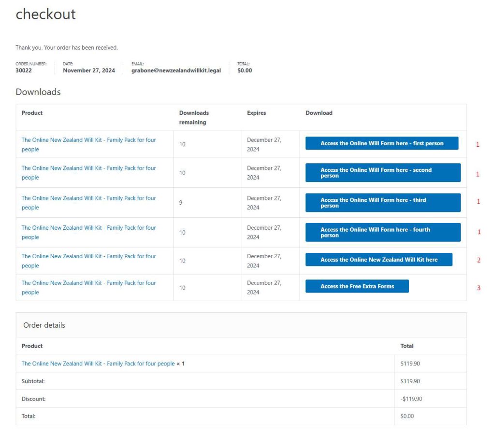This screenshot has width=495, height=432.
Task: Click the Expires column header
Action: (256, 113)
